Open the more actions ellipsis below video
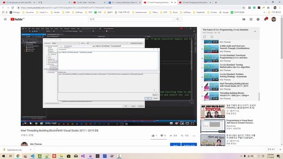The height and width of the screenshot is (159, 283). [x=194, y=136]
